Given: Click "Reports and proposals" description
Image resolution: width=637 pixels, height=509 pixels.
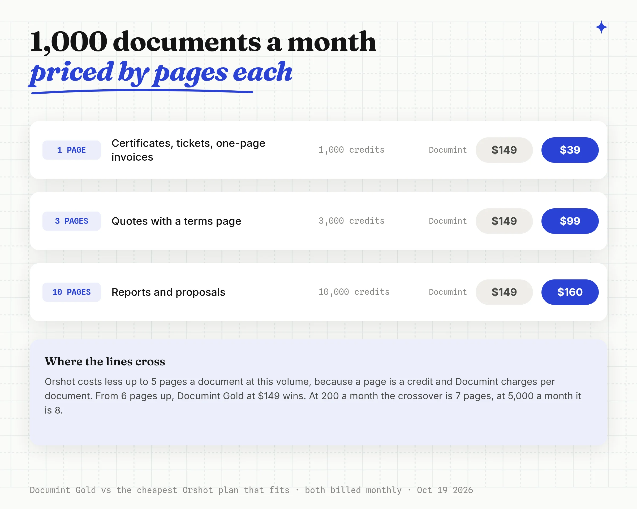Looking at the screenshot, I should click(169, 292).
